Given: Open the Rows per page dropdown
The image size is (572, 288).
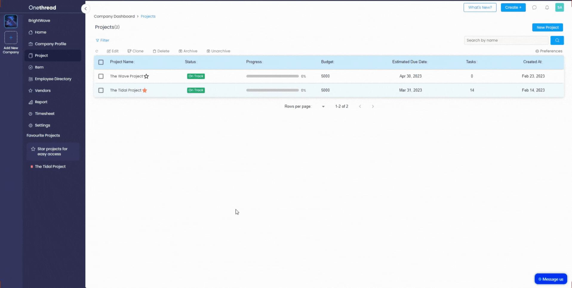Looking at the screenshot, I should point(323,106).
